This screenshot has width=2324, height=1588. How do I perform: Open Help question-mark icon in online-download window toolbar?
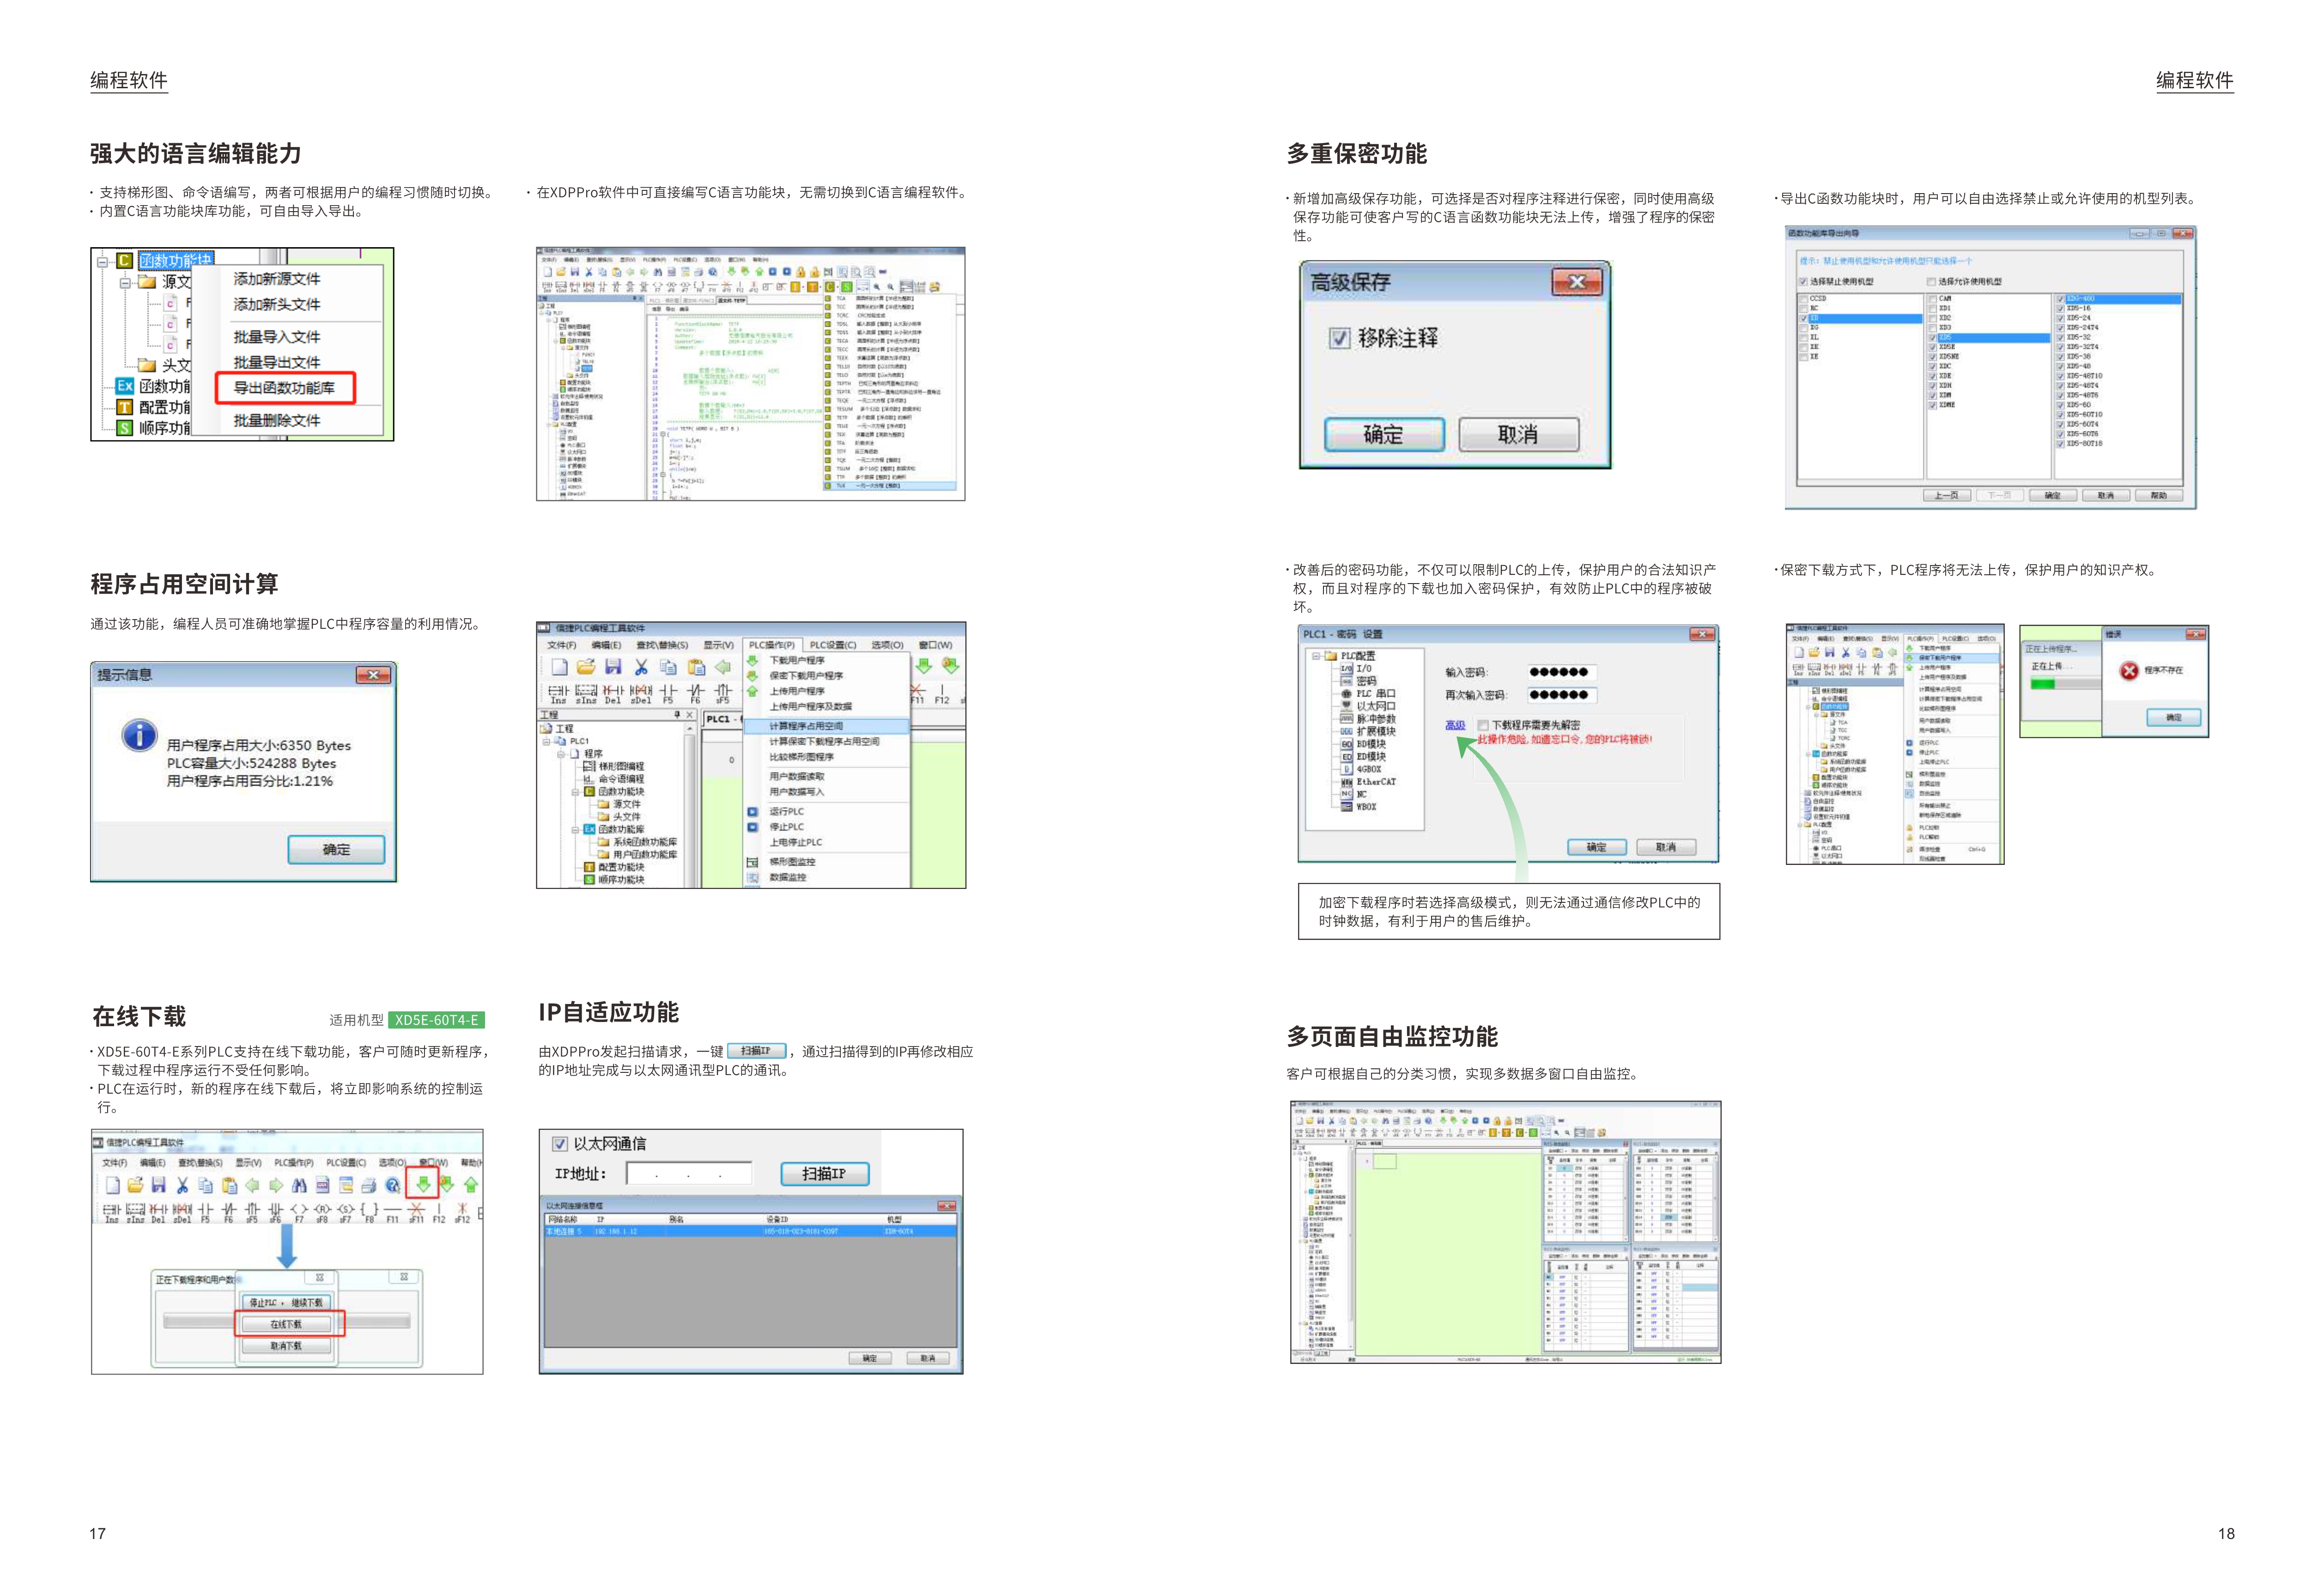pos(393,1185)
